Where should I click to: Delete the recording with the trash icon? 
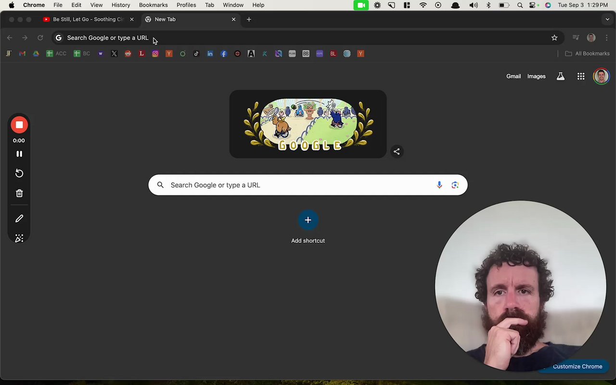click(x=19, y=193)
